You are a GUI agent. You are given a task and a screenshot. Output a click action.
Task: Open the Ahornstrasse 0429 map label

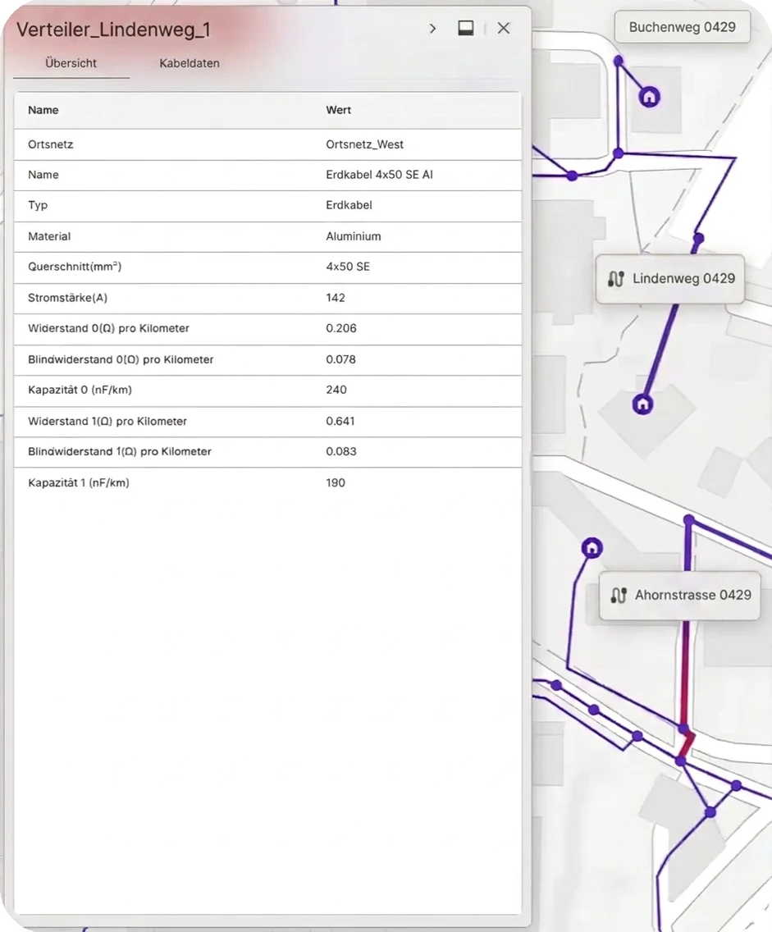(x=680, y=595)
